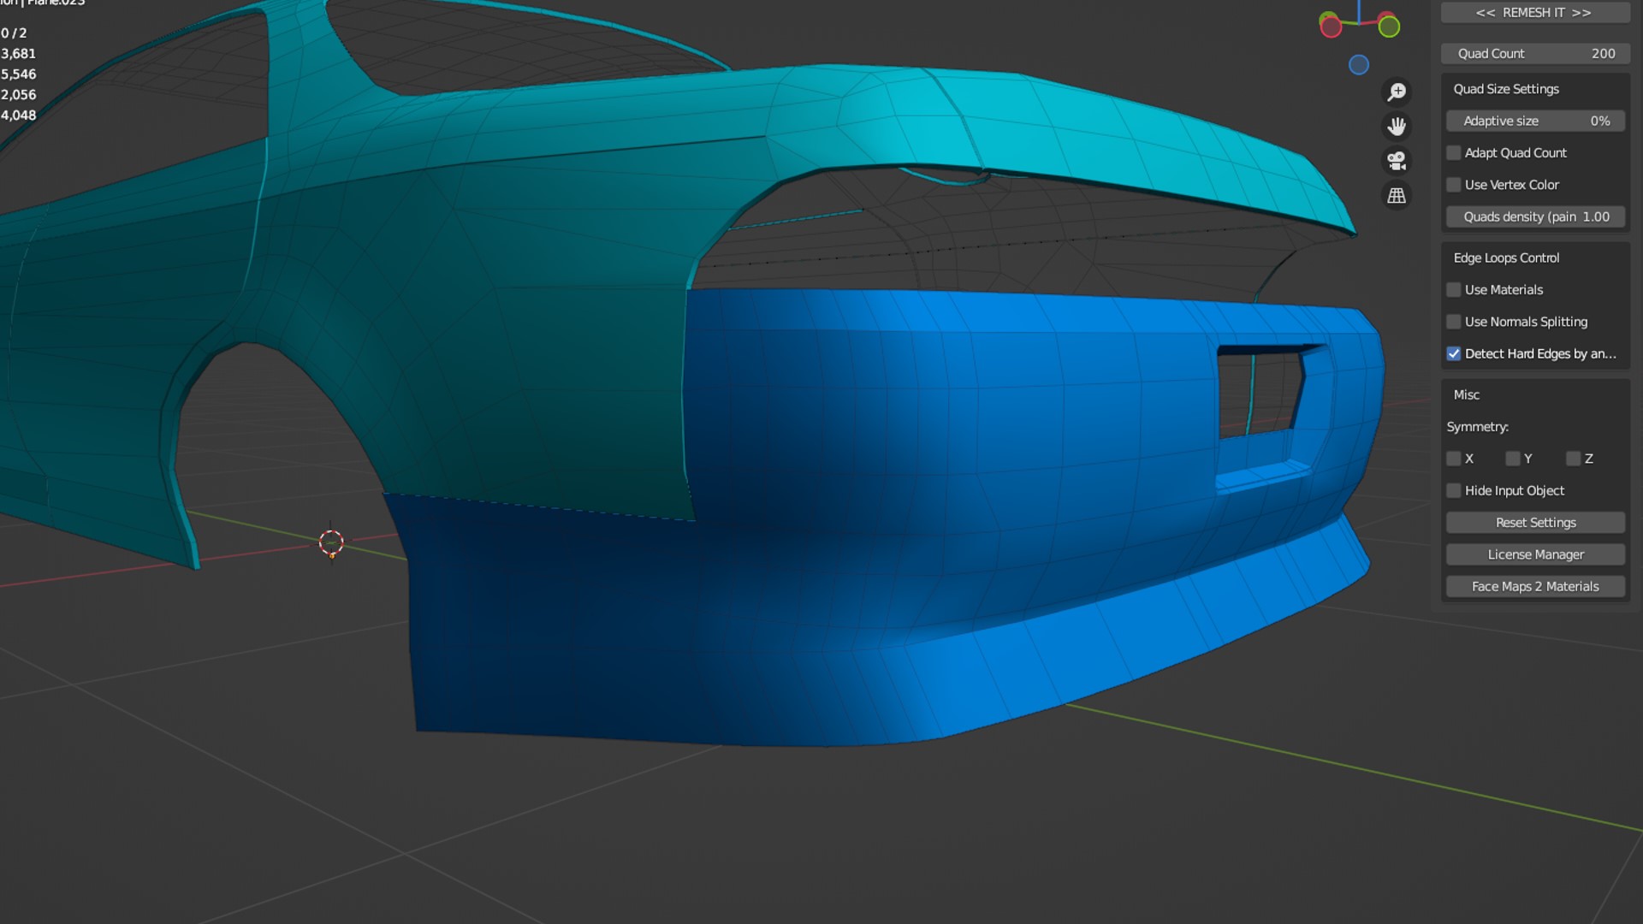Collapse the Edge Loops Control section
The width and height of the screenshot is (1643, 924).
(x=1506, y=258)
